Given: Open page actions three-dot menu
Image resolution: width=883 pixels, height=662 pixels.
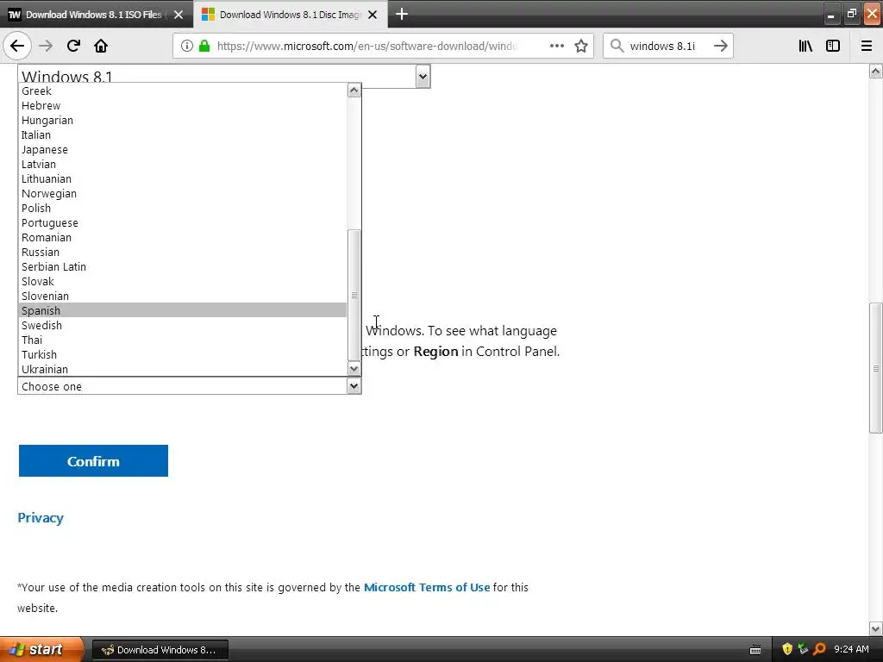Looking at the screenshot, I should pyautogui.click(x=556, y=46).
